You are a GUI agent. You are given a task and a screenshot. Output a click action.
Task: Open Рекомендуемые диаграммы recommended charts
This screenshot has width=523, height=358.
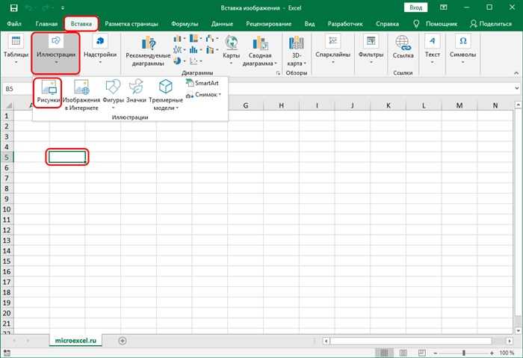click(148, 51)
